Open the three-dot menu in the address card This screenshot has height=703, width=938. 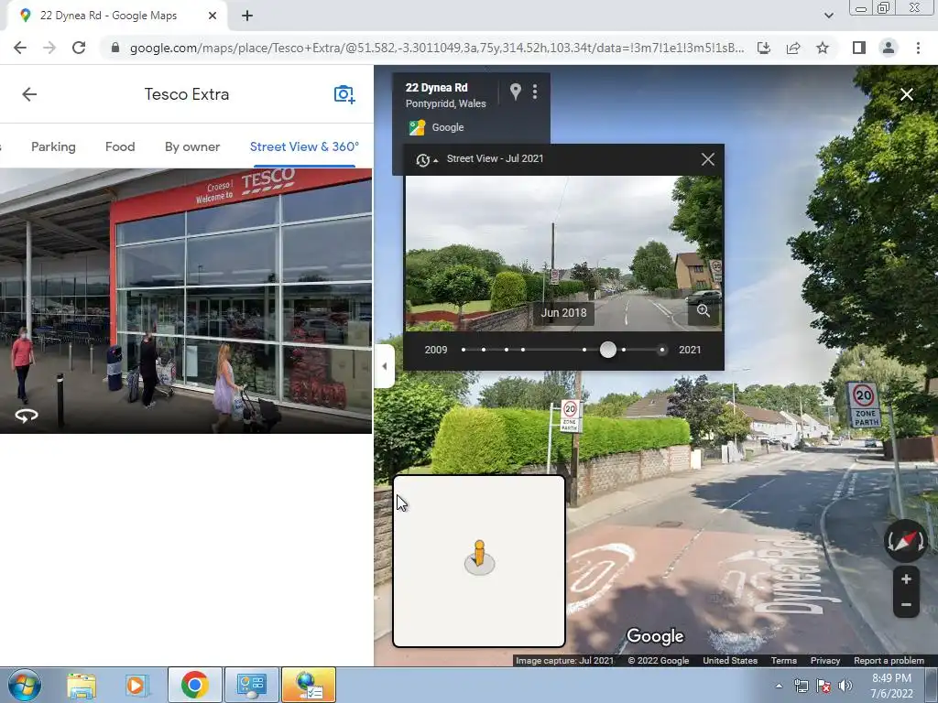point(535,92)
